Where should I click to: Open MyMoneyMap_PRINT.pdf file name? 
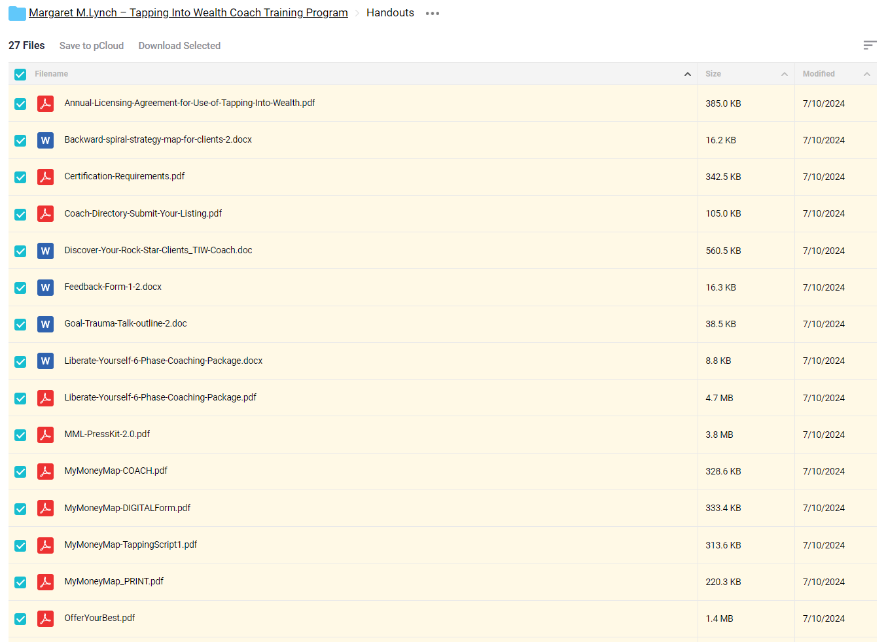click(114, 581)
